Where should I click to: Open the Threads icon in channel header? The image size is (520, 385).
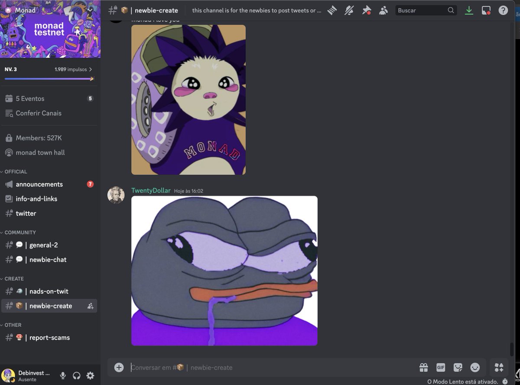click(x=332, y=10)
